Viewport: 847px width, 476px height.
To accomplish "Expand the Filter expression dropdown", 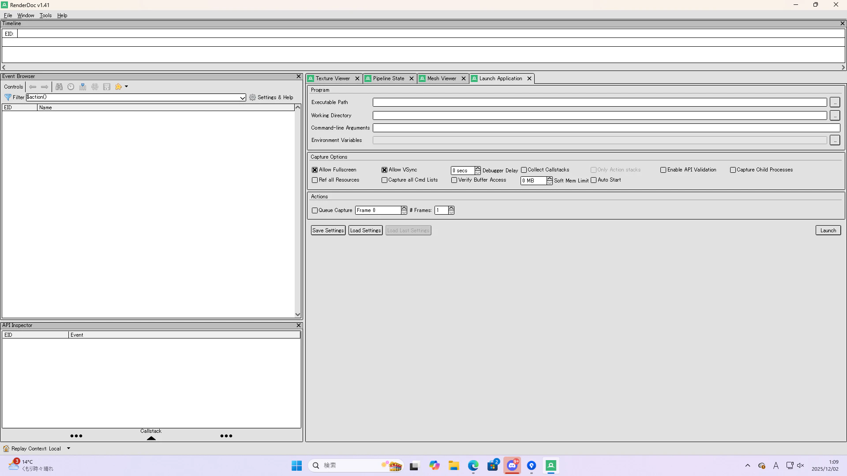I will click(x=242, y=97).
